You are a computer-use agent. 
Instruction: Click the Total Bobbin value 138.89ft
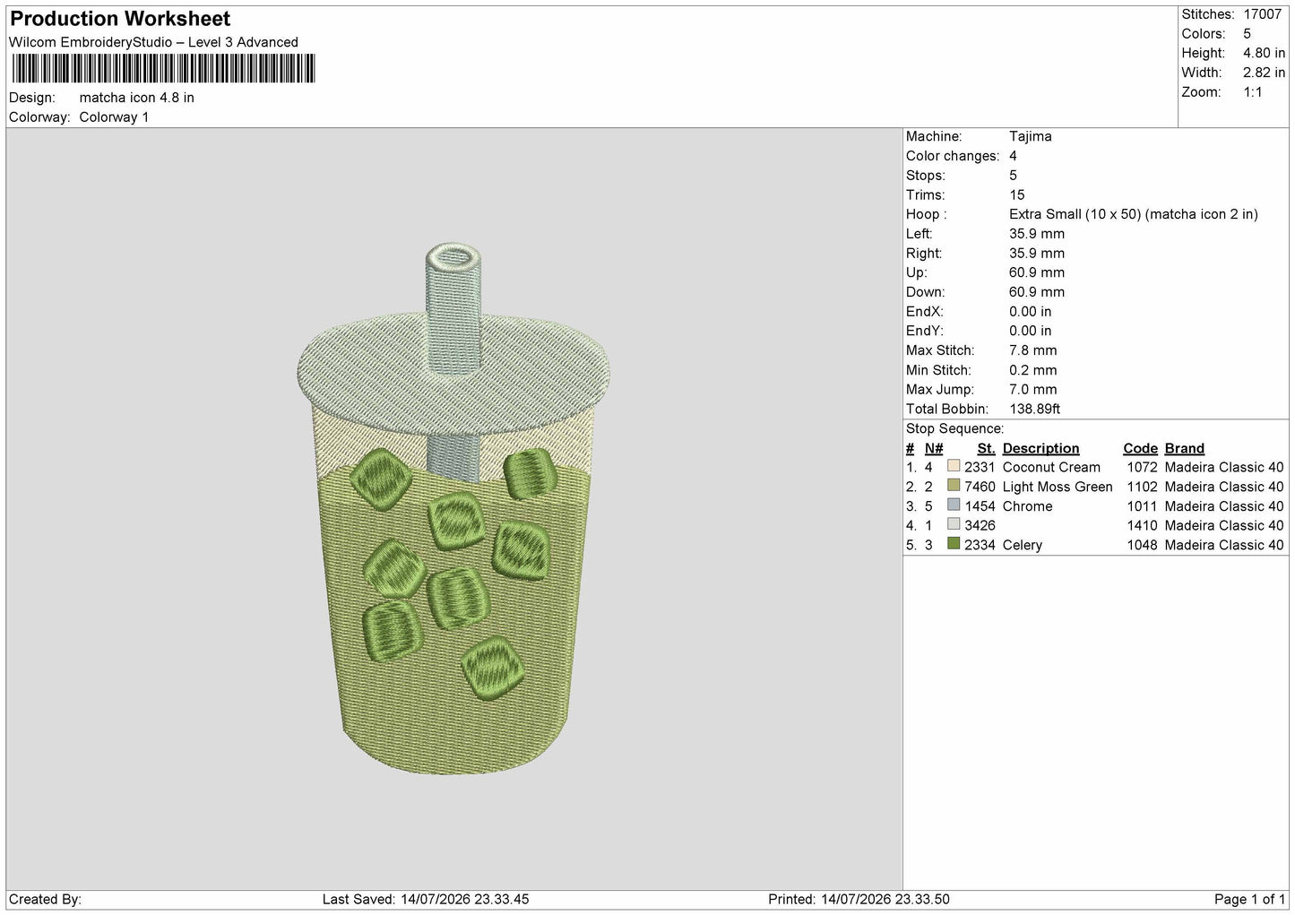point(1035,409)
